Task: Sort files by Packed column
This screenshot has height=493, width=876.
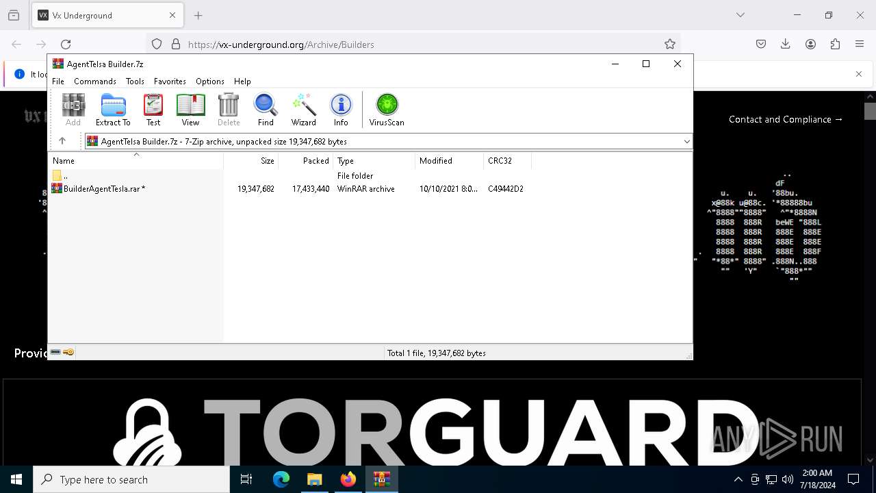Action: [x=306, y=160]
